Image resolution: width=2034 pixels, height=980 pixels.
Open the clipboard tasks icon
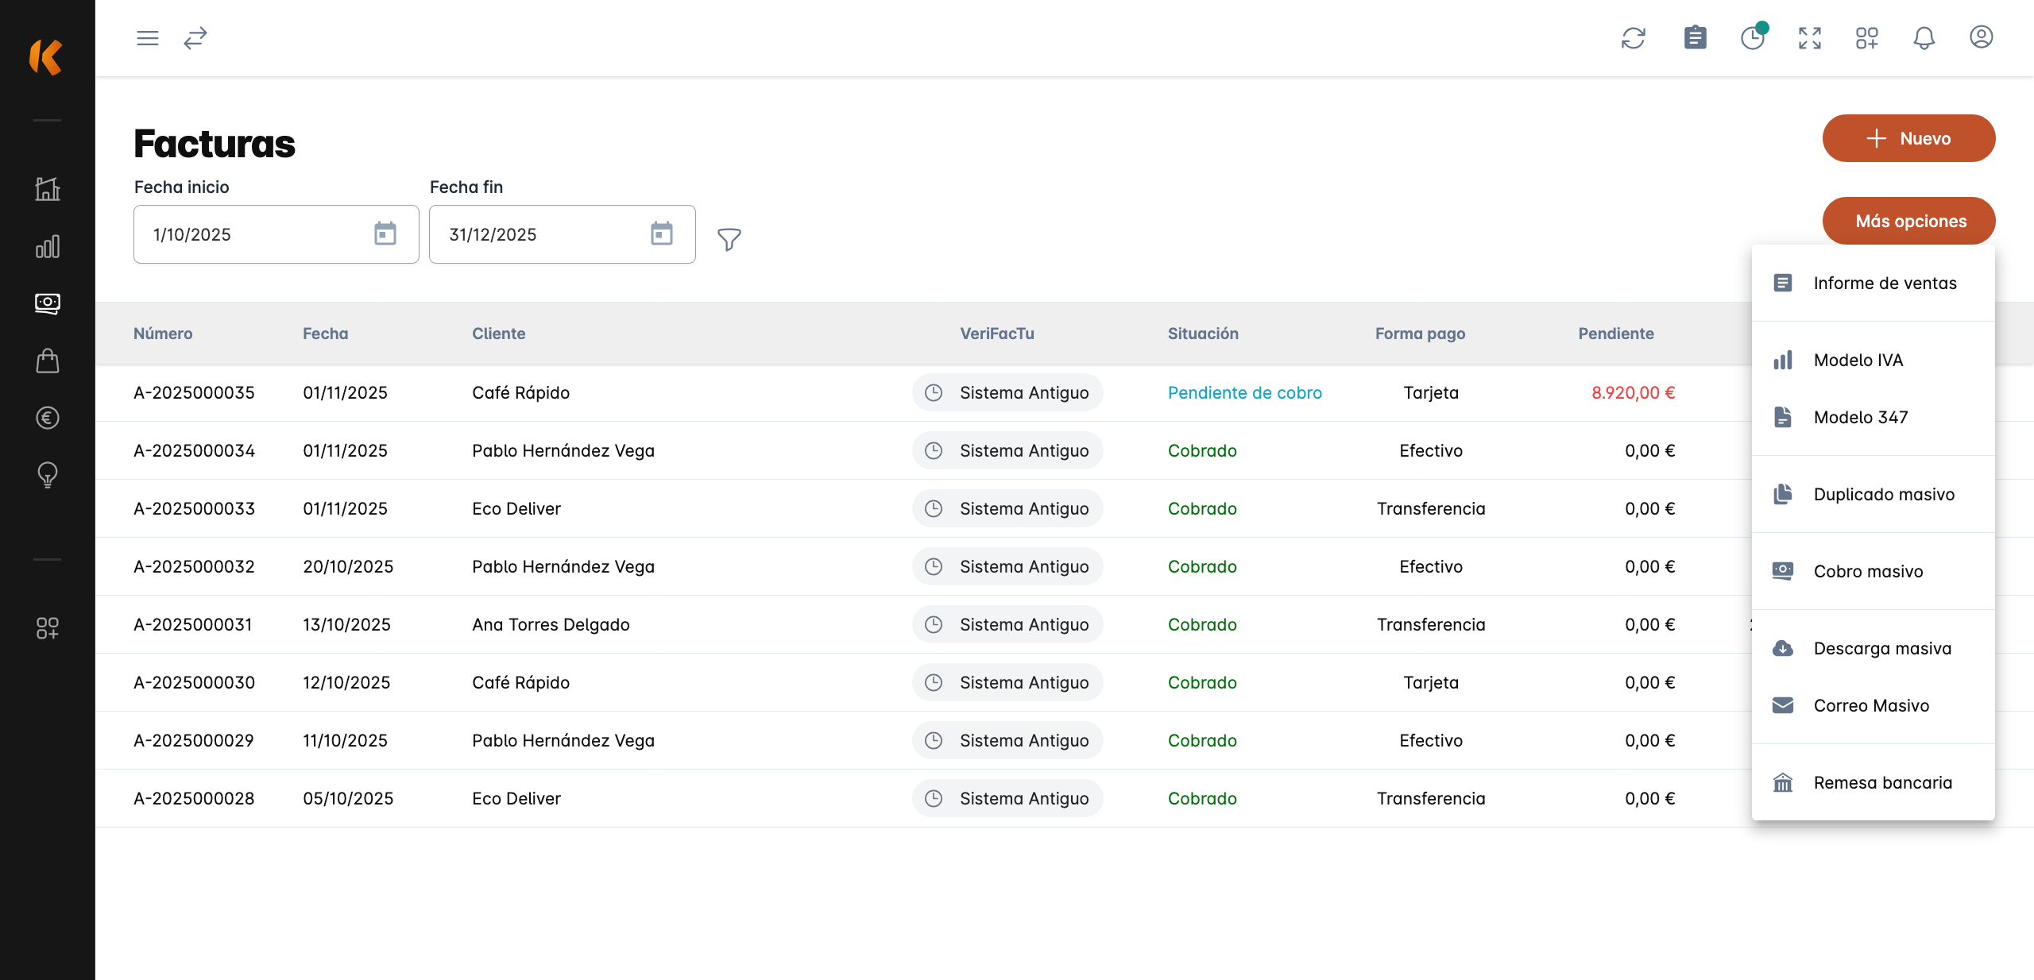click(1695, 37)
